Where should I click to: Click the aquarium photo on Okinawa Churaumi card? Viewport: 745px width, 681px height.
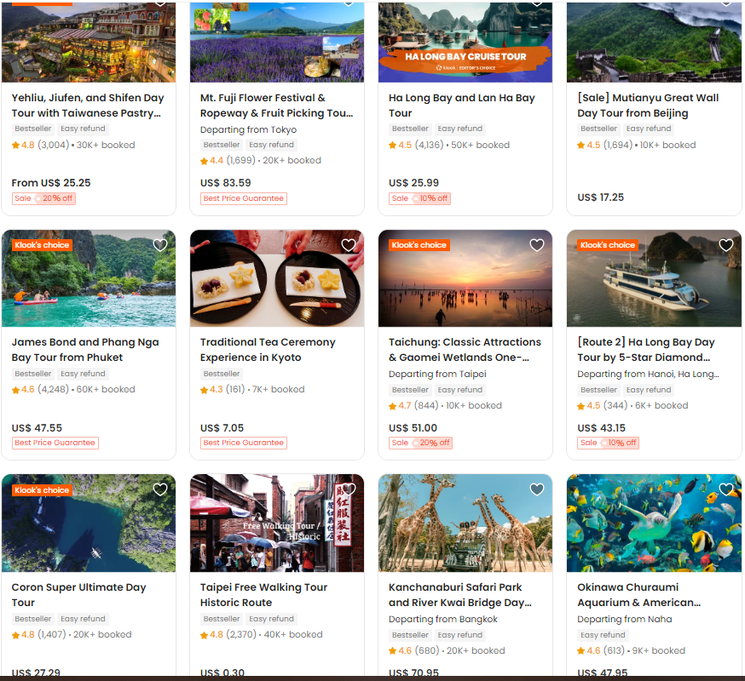tap(654, 524)
